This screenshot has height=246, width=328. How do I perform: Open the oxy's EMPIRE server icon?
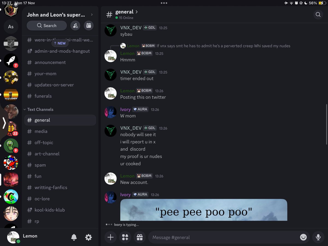tap(11, 95)
